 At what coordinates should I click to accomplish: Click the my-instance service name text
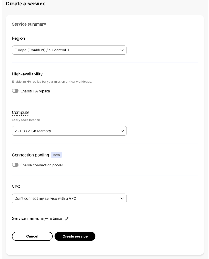(51, 219)
